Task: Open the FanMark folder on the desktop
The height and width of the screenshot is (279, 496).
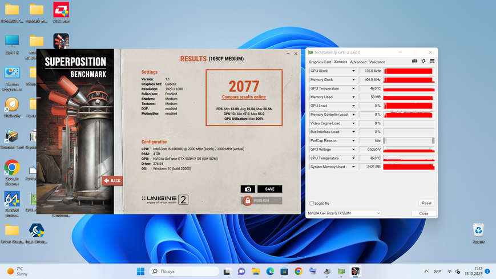Action: point(37,13)
